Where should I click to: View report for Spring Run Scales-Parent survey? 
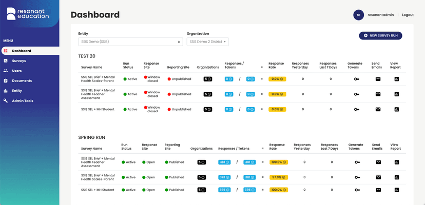tap(397, 177)
